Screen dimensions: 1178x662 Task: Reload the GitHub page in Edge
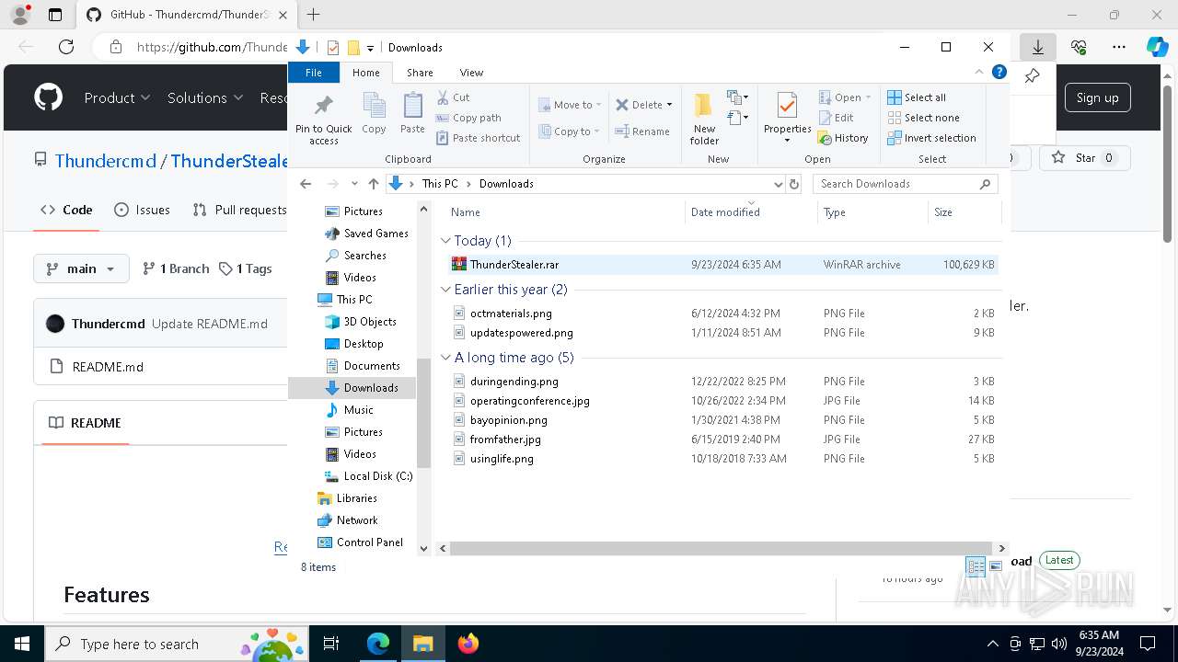coord(66,47)
